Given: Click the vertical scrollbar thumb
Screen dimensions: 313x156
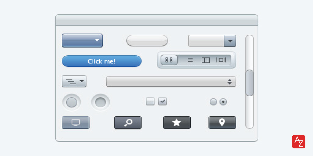Looking at the screenshot, I should [x=249, y=83].
